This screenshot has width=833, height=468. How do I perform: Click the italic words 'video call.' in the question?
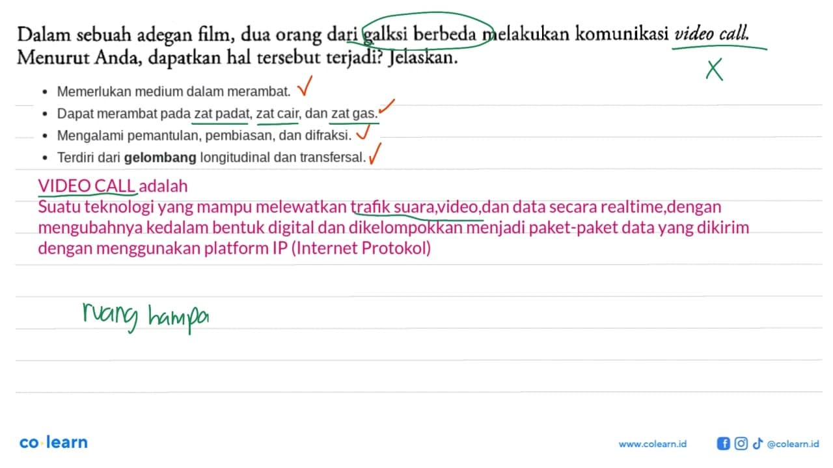[713, 34]
